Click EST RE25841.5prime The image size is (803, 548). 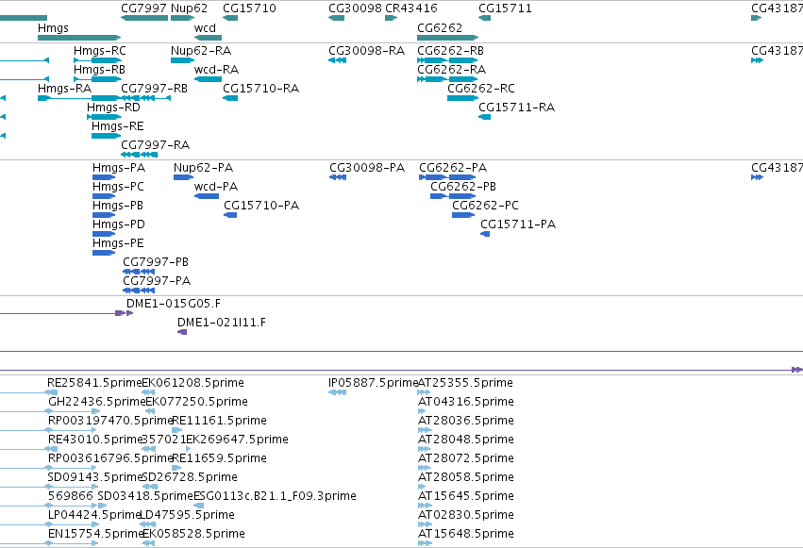(x=51, y=392)
